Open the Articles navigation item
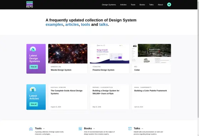The width and height of the screenshot is (199, 136). point(123,5)
